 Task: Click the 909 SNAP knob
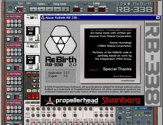click(x=48, y=115)
